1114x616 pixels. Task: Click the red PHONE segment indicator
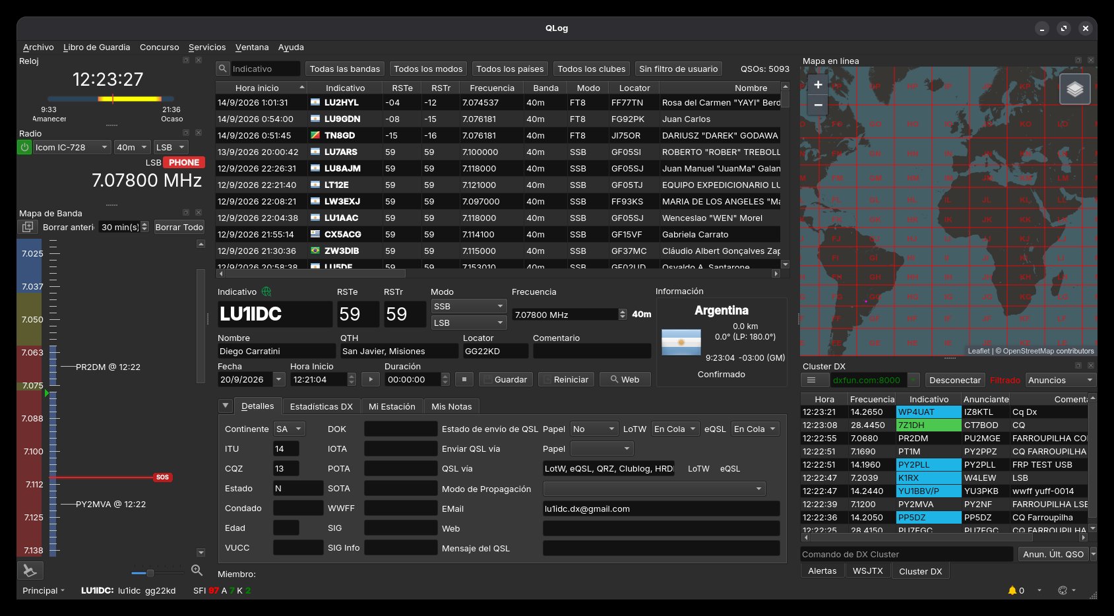coord(184,162)
